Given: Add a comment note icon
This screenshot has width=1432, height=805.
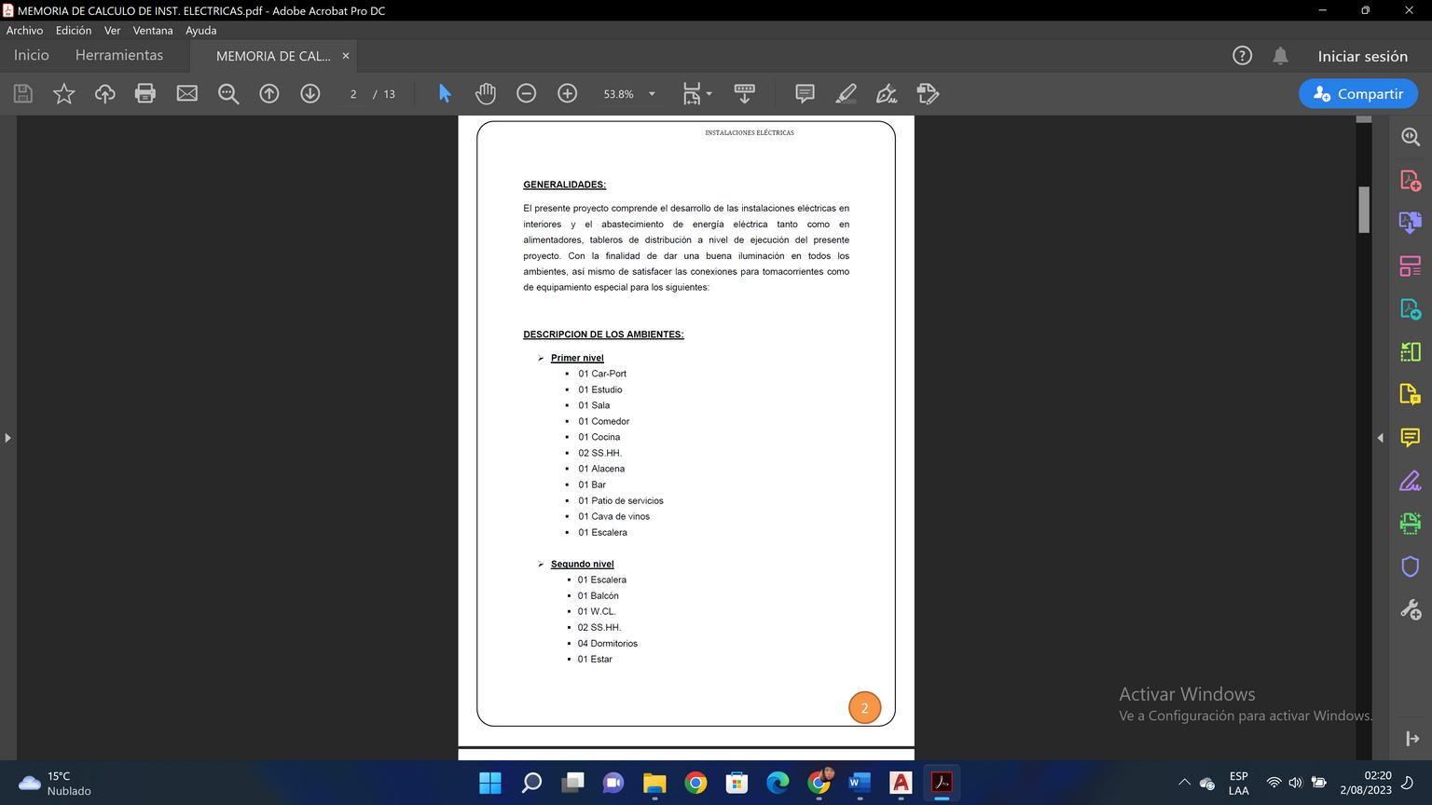Looking at the screenshot, I should [x=805, y=93].
